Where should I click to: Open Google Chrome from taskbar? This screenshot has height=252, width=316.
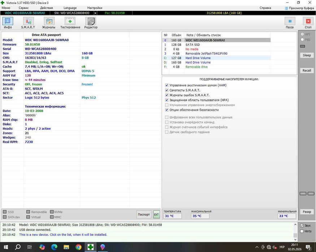coord(78,247)
